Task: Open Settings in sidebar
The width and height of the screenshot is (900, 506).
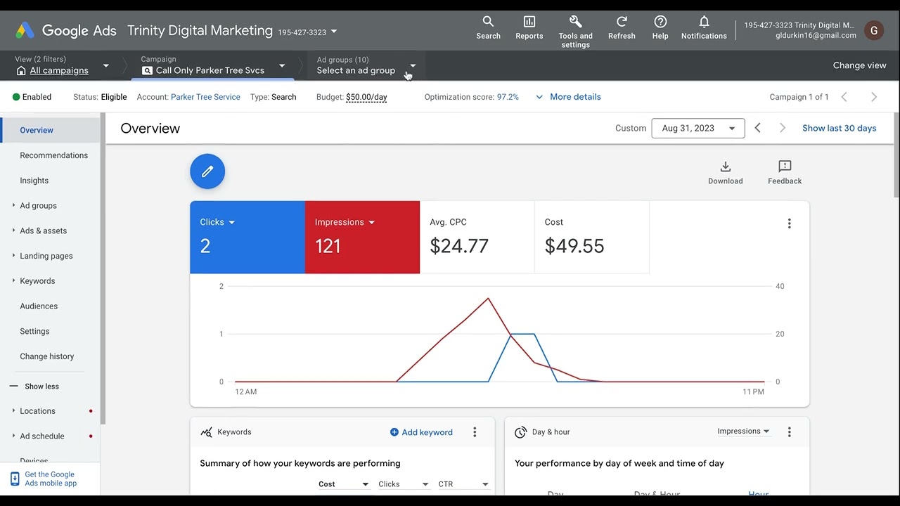Action: coord(34,332)
